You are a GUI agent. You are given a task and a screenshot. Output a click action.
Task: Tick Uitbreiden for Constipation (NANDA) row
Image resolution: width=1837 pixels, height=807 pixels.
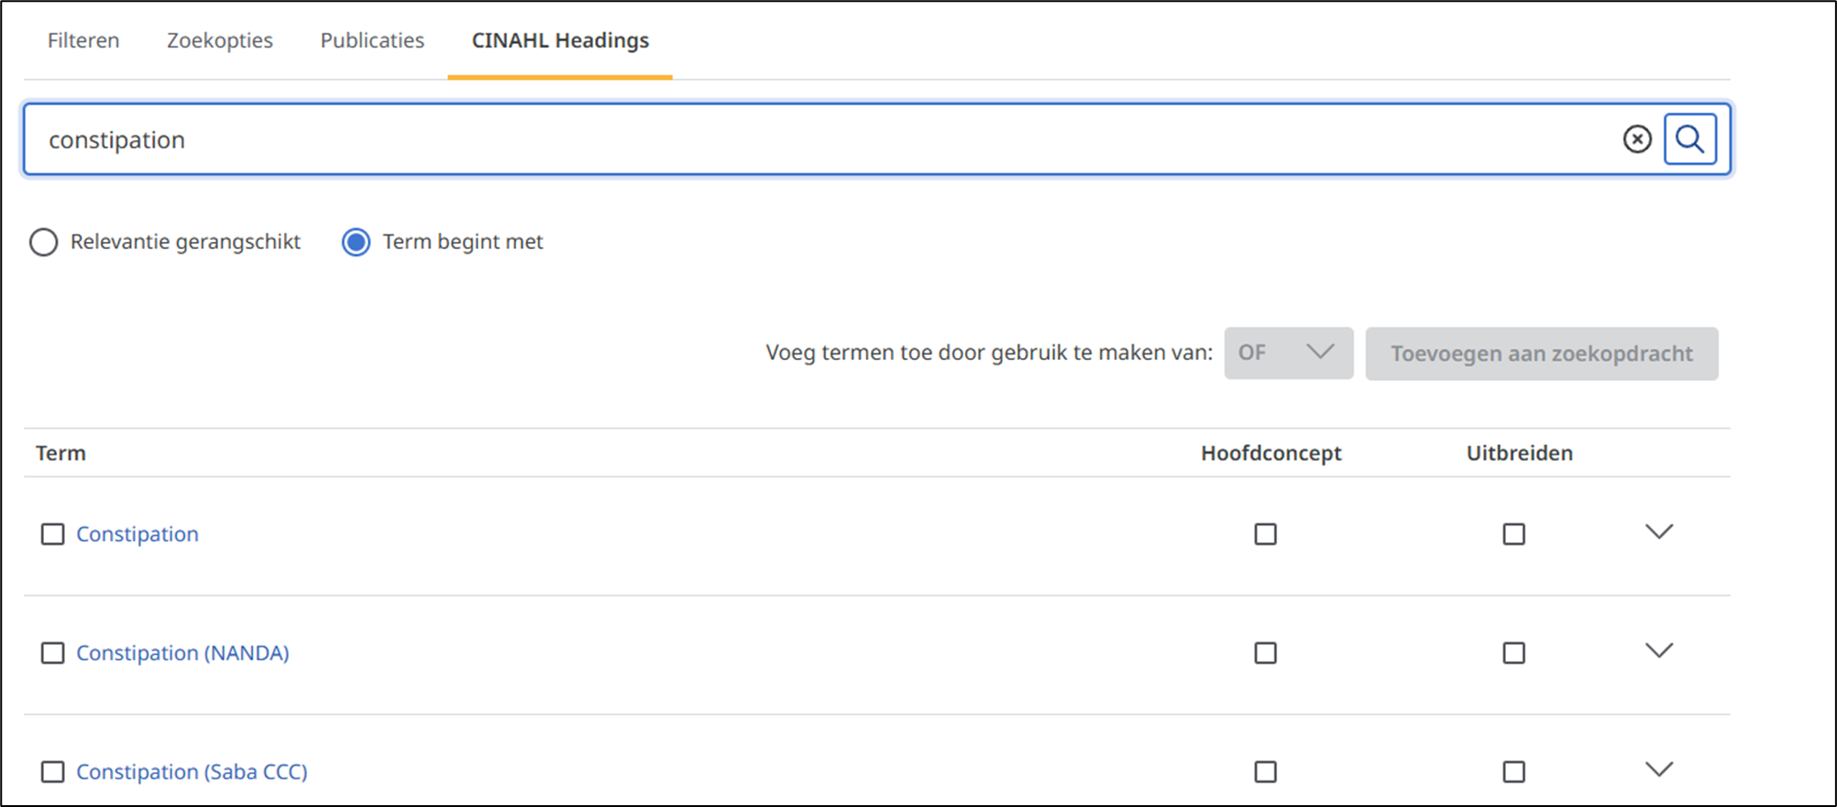(1514, 653)
